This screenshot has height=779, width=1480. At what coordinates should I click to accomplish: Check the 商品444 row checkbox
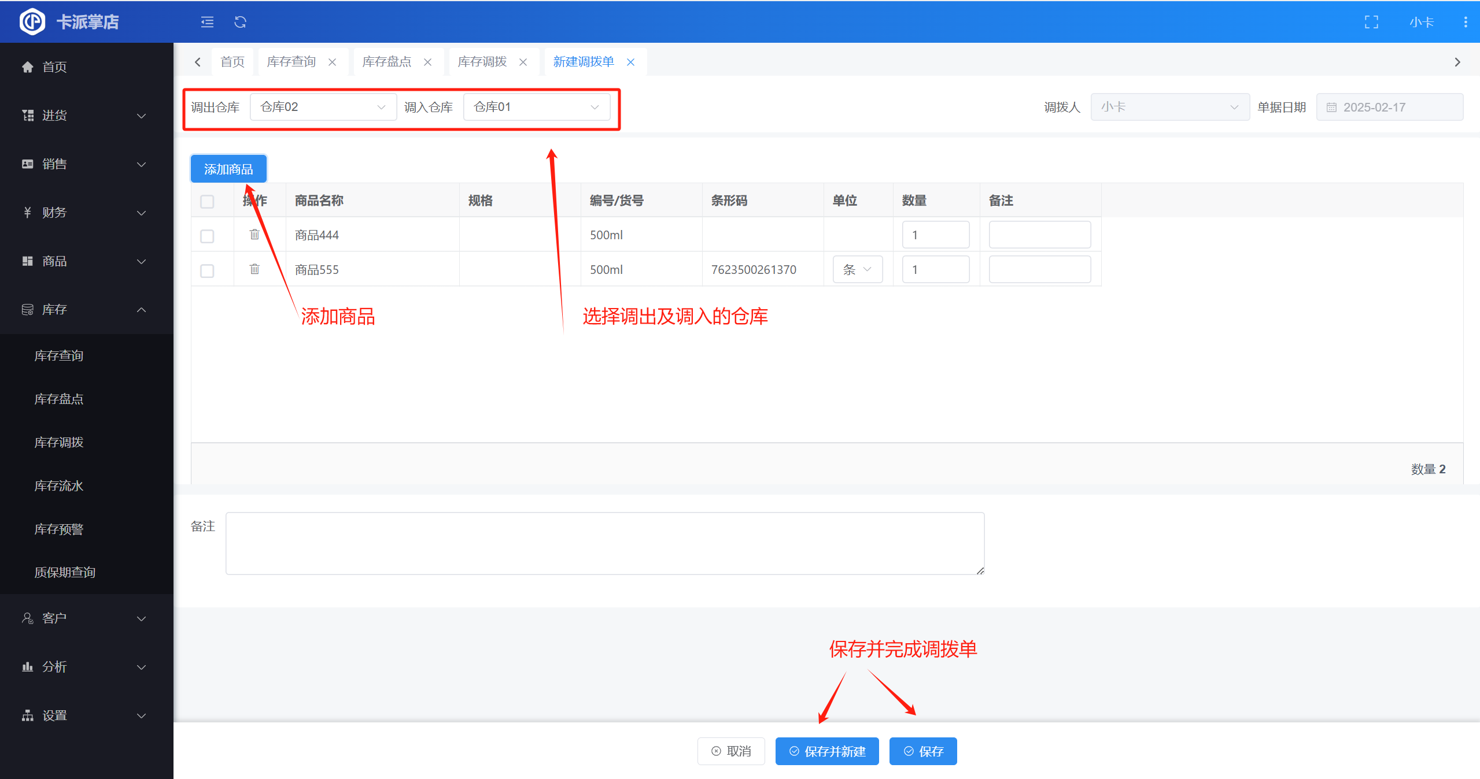click(x=207, y=236)
